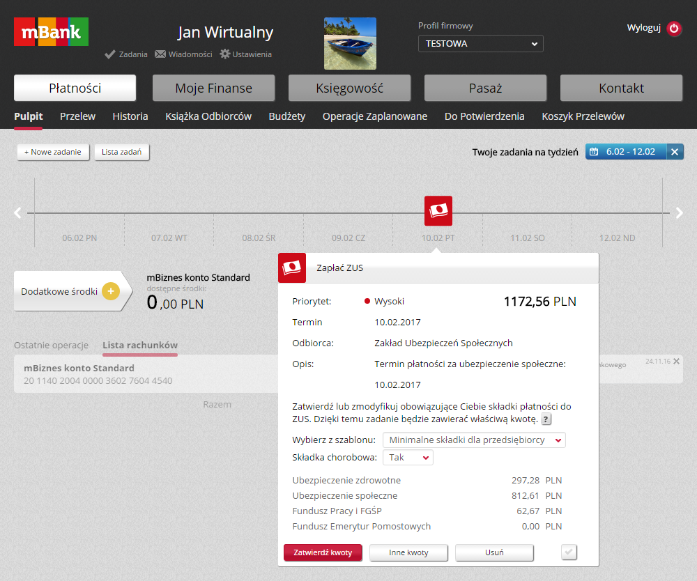Click Zakład Ubezpieczeń Społecznych recipient text

[443, 343]
